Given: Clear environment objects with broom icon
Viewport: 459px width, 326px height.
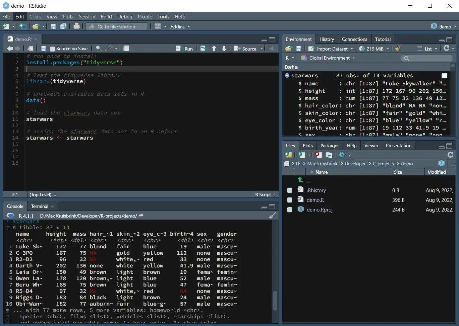Looking at the screenshot, I should click(x=398, y=49).
